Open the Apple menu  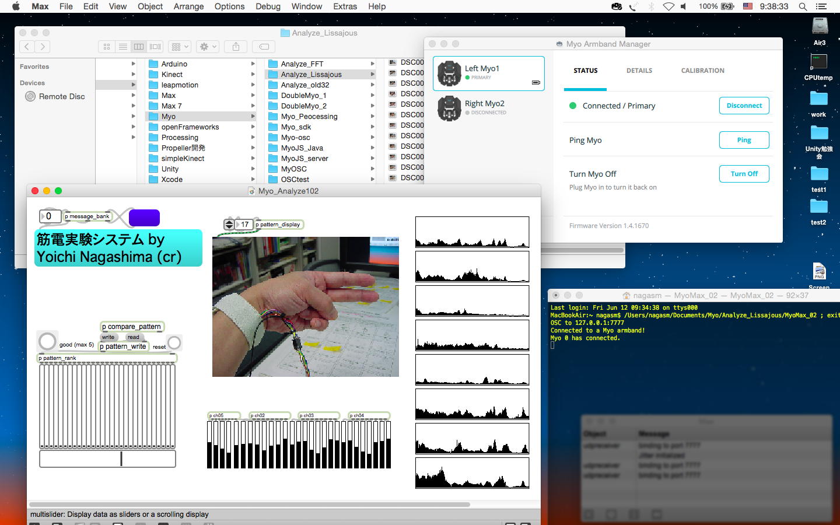pyautogui.click(x=16, y=6)
